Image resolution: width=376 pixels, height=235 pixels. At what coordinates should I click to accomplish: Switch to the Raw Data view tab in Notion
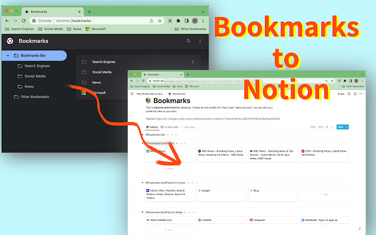[170, 127]
